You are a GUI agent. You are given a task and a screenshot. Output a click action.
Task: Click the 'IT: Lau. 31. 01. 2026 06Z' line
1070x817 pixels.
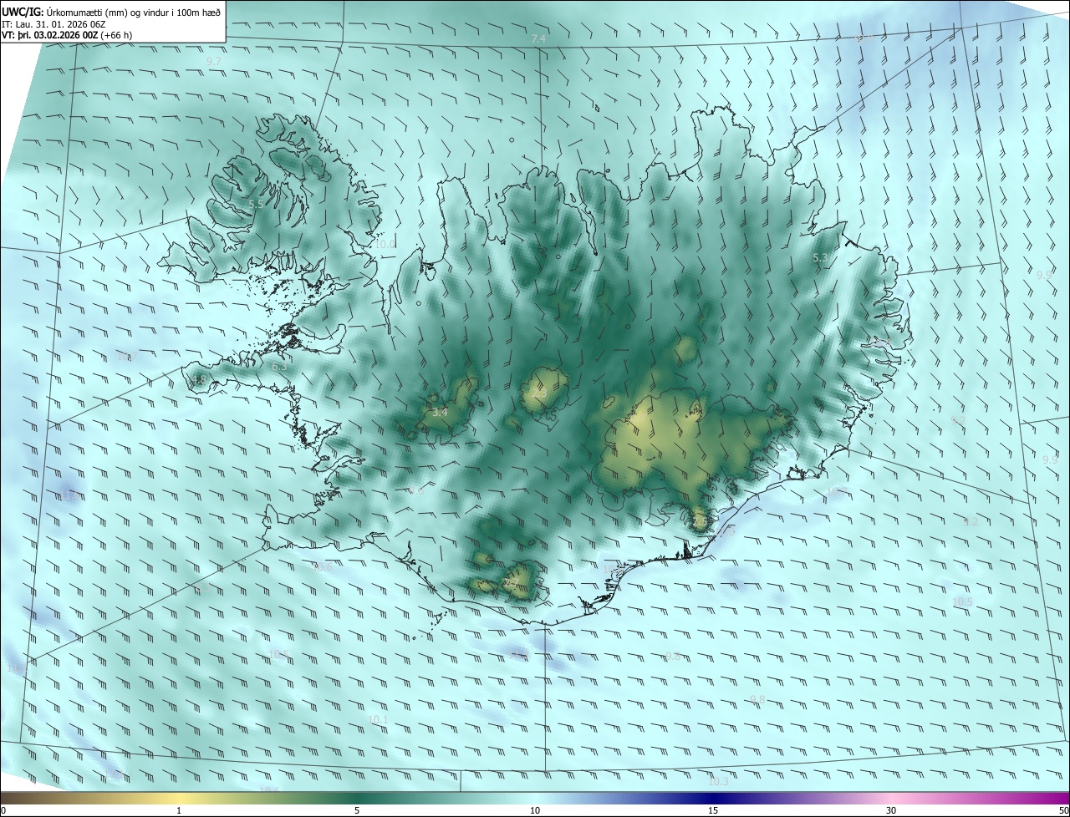tap(53, 24)
